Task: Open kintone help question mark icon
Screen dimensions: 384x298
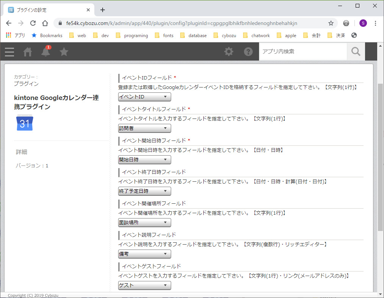Action: pyautogui.click(x=248, y=51)
